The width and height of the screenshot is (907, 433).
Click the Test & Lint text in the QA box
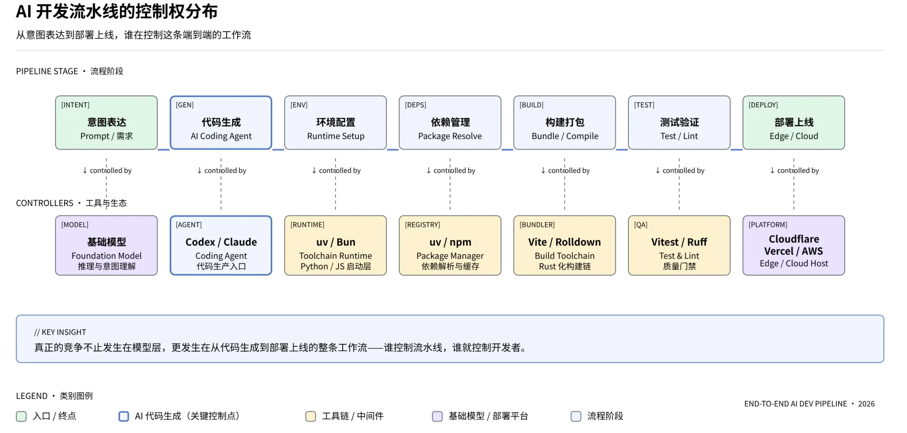(x=679, y=256)
